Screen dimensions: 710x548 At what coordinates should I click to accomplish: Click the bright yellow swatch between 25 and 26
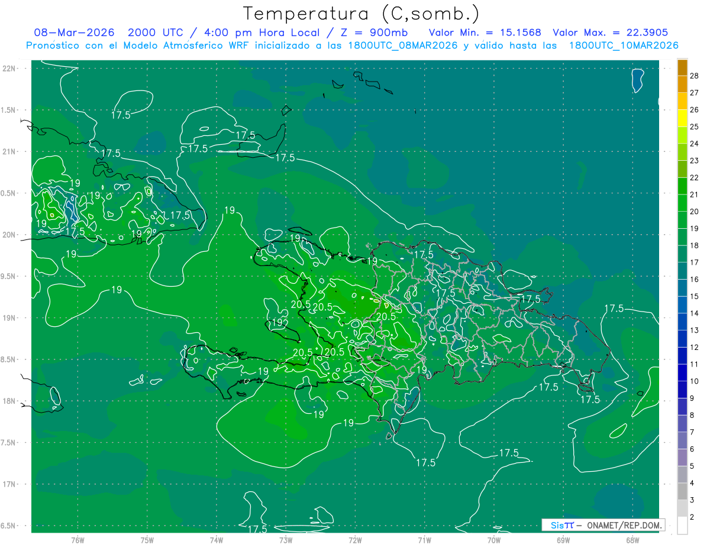click(682, 118)
